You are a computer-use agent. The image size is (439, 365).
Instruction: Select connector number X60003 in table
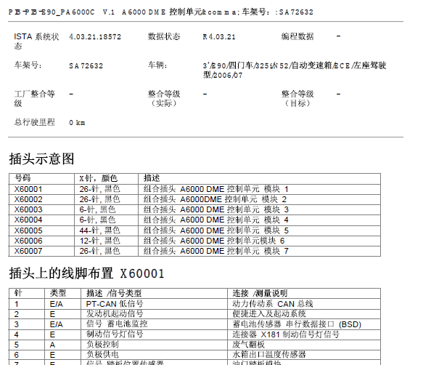[28, 209]
